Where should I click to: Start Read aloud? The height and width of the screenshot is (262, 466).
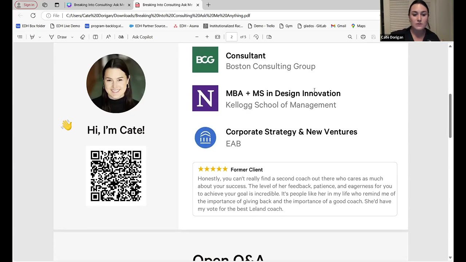pyautogui.click(x=108, y=37)
